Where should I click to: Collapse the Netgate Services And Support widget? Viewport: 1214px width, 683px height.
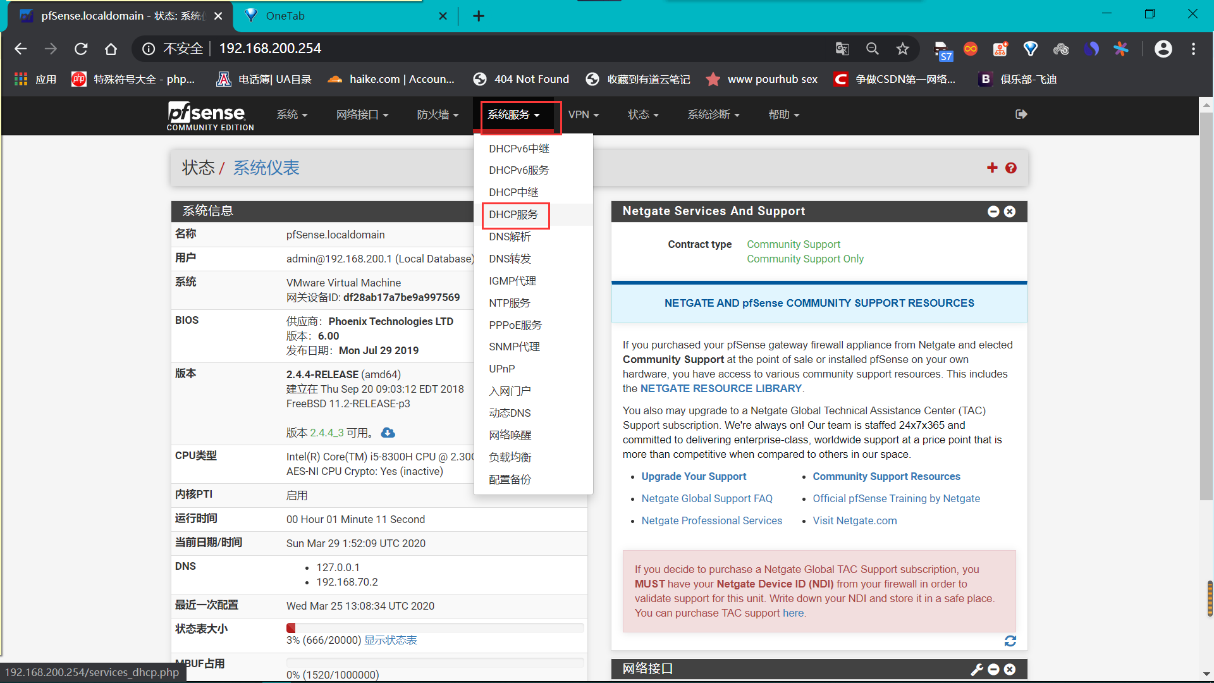(993, 211)
